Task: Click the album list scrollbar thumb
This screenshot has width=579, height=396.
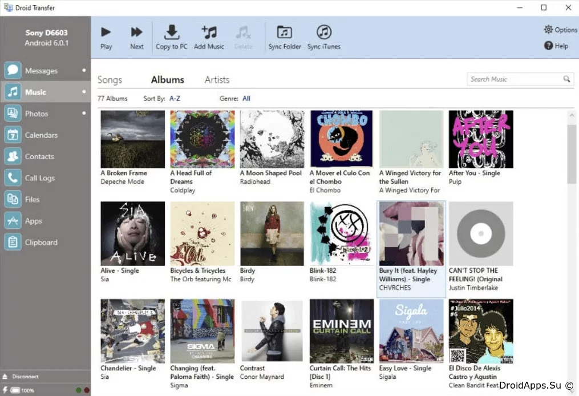Action: point(572,153)
